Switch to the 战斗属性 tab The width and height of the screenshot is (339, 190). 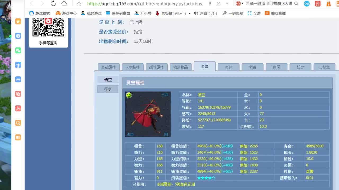point(157,67)
